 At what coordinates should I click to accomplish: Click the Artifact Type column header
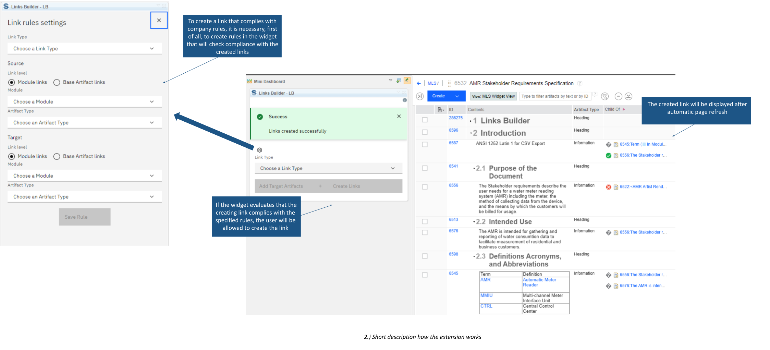pos(586,110)
